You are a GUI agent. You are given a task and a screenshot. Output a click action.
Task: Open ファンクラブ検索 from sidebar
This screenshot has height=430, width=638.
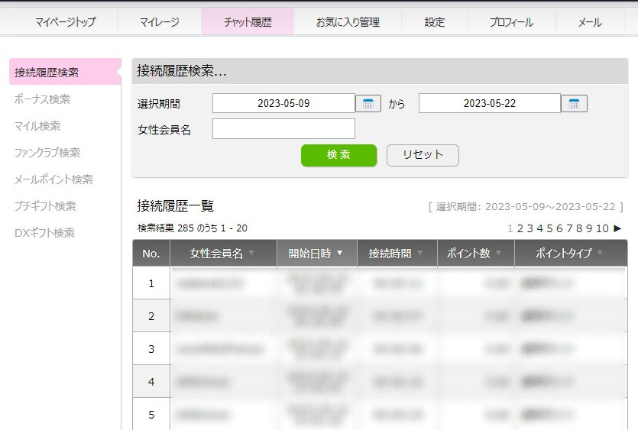point(47,153)
